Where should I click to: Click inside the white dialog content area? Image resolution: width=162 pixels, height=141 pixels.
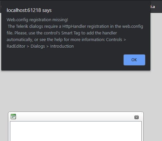point(76,131)
